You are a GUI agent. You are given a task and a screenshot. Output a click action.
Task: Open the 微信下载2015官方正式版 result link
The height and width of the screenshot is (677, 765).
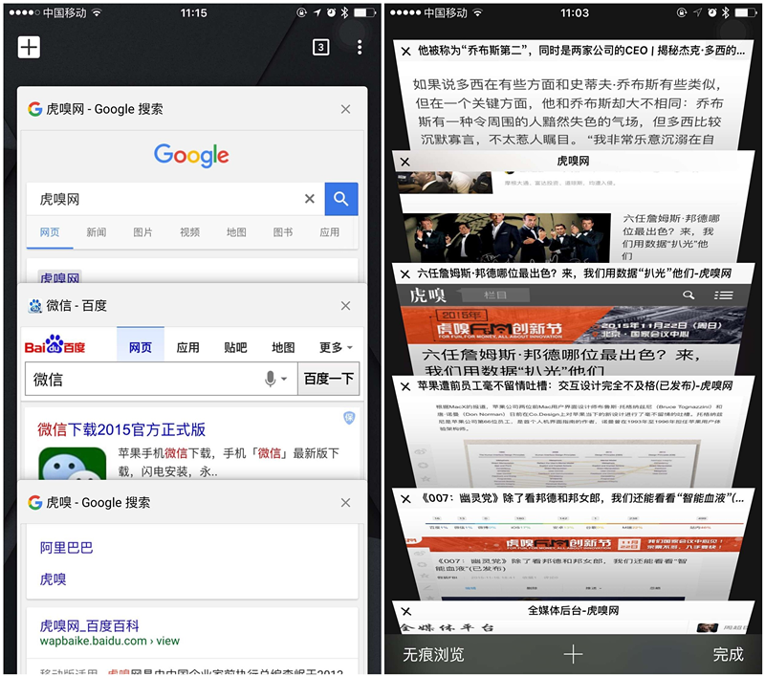point(121,429)
